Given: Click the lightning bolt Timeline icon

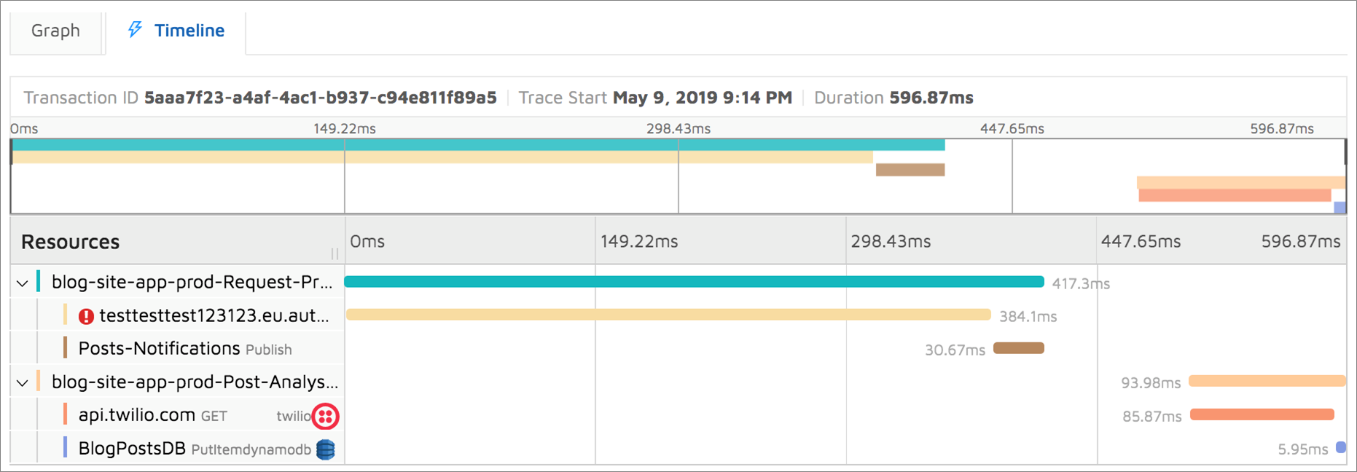Looking at the screenshot, I should click(135, 29).
